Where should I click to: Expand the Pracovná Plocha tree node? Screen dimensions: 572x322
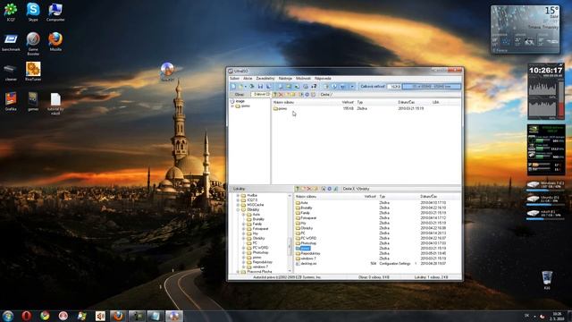239,272
